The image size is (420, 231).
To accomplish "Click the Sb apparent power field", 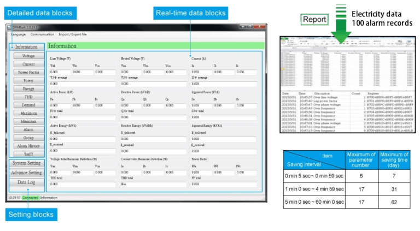I will (x=224, y=105).
